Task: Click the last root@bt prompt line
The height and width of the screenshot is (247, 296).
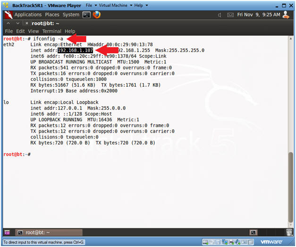Action: pos(17,154)
